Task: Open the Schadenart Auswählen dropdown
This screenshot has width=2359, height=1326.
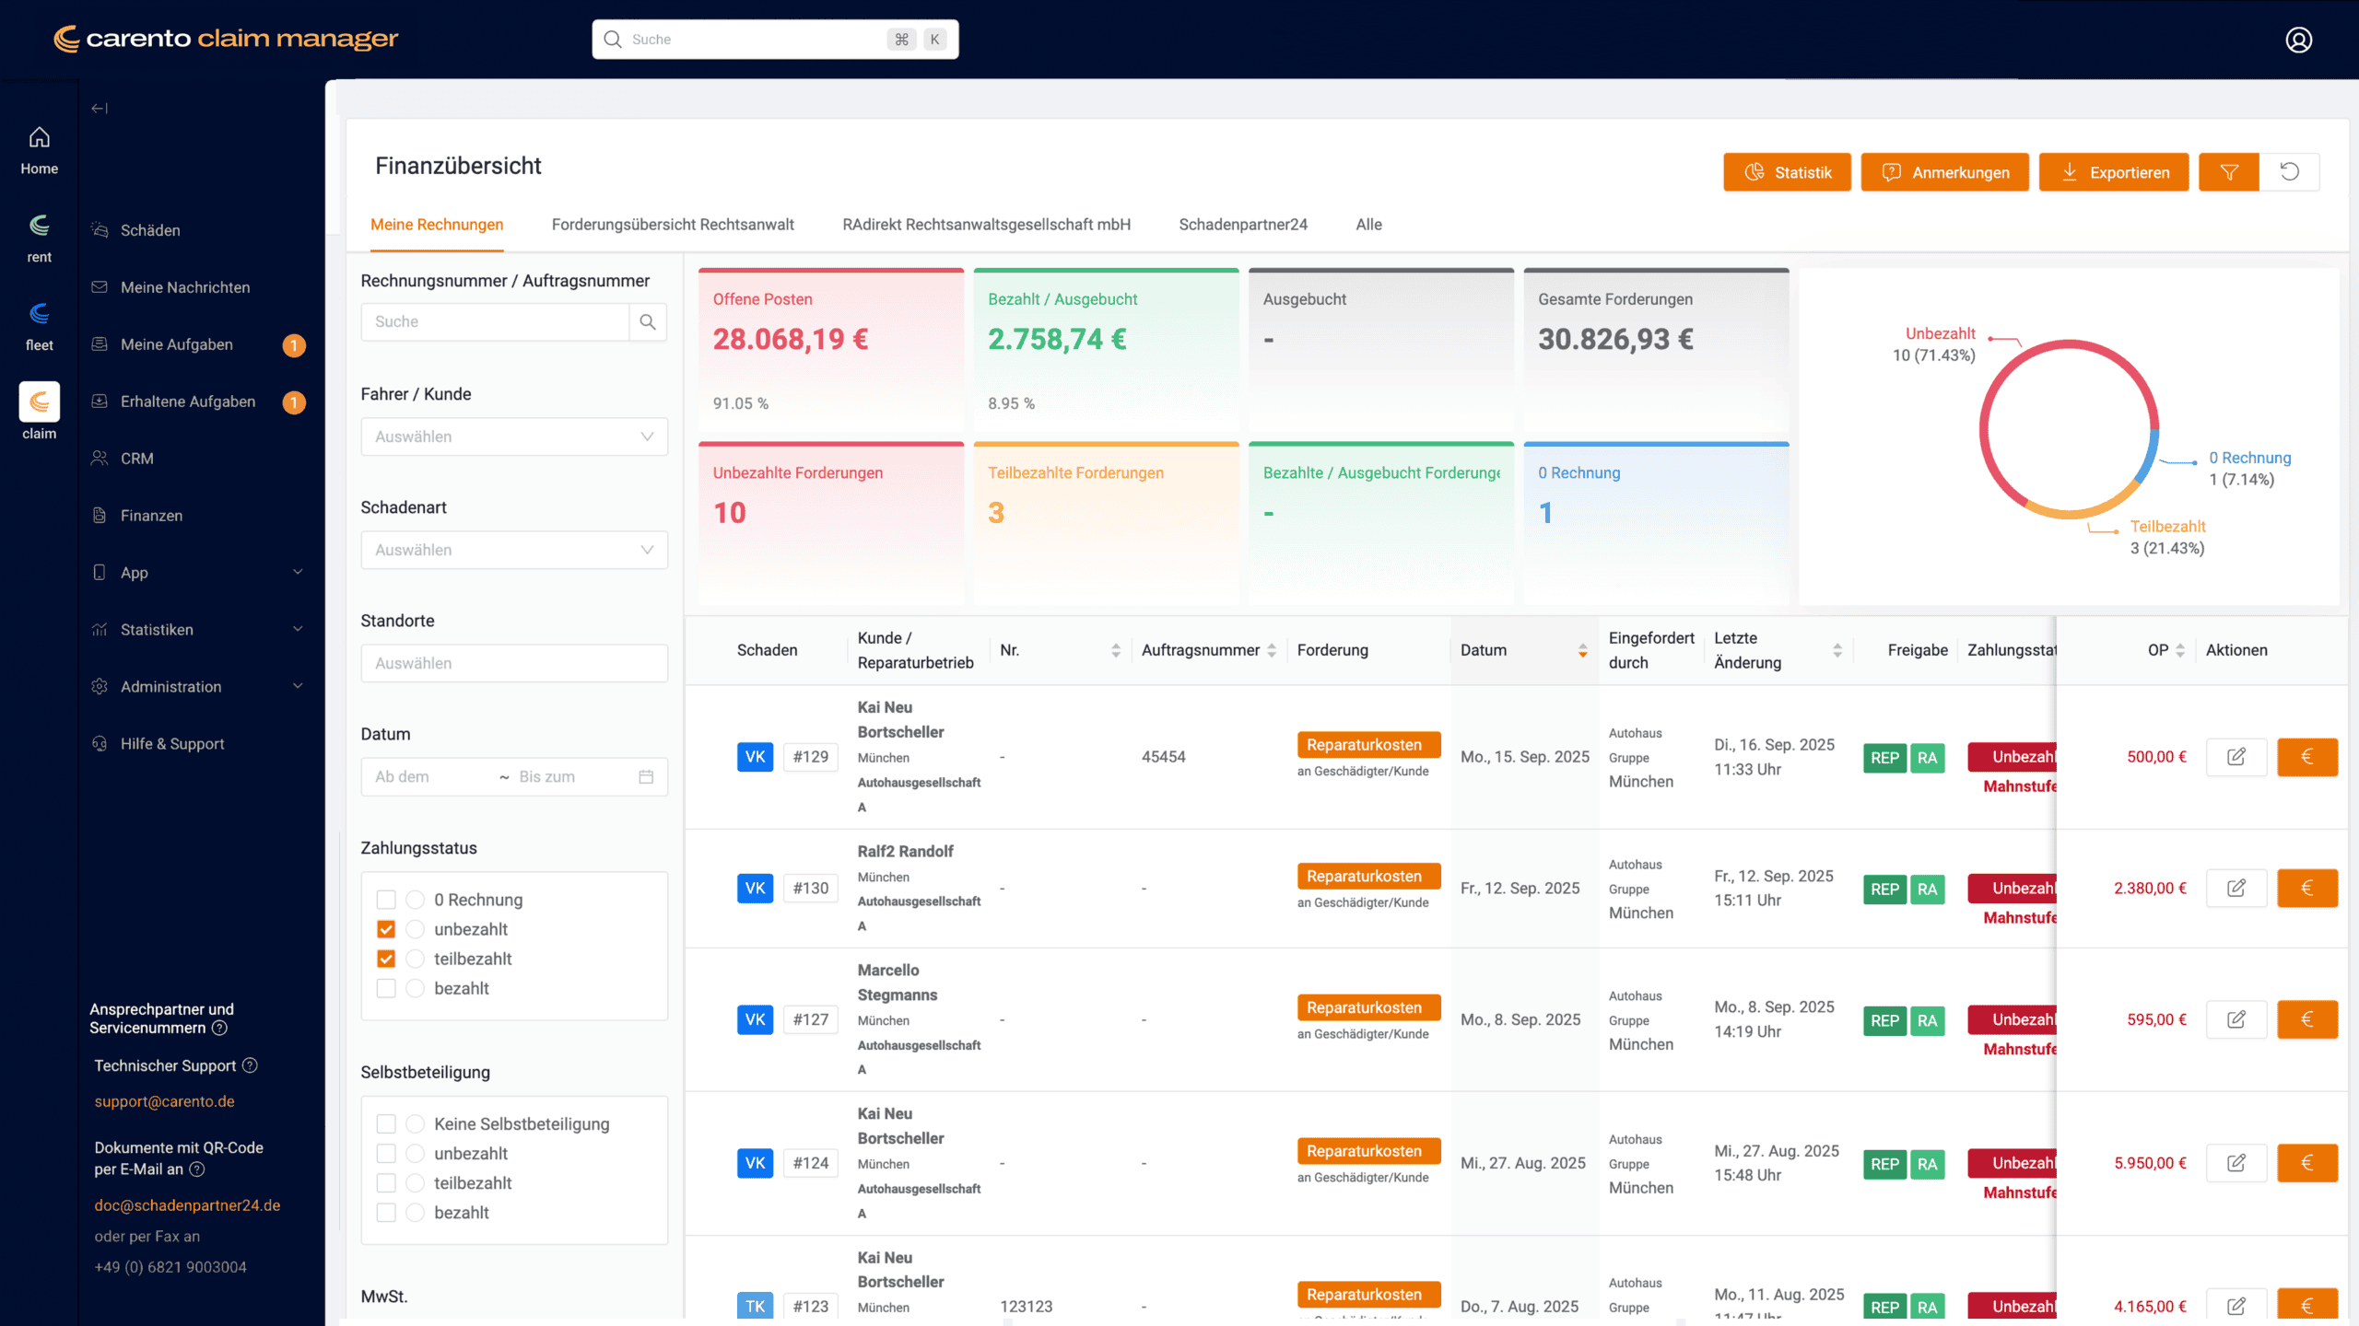Action: (513, 550)
